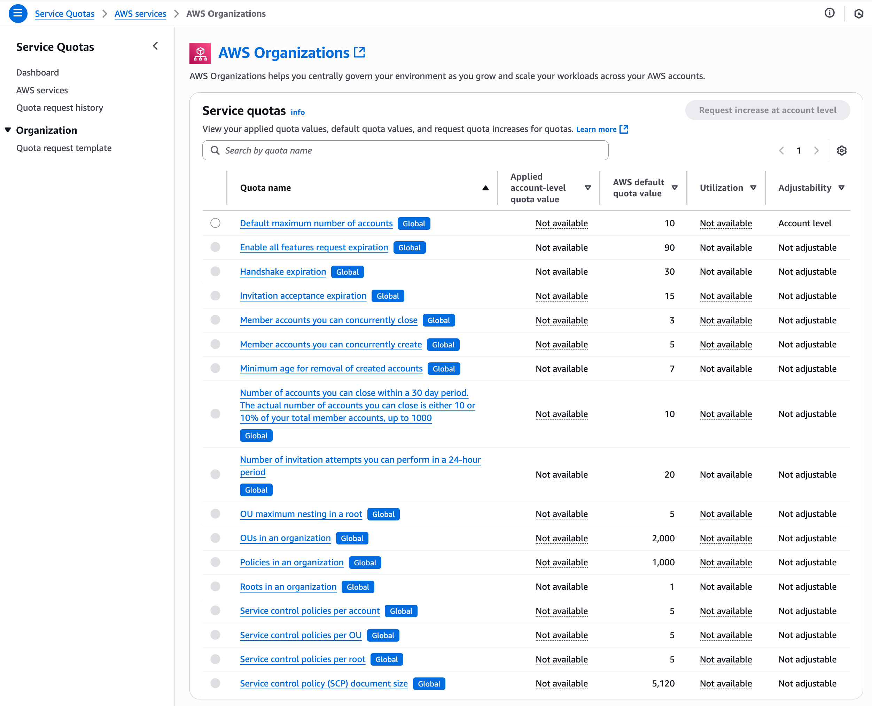Go to Dashboard in the sidebar

click(37, 72)
